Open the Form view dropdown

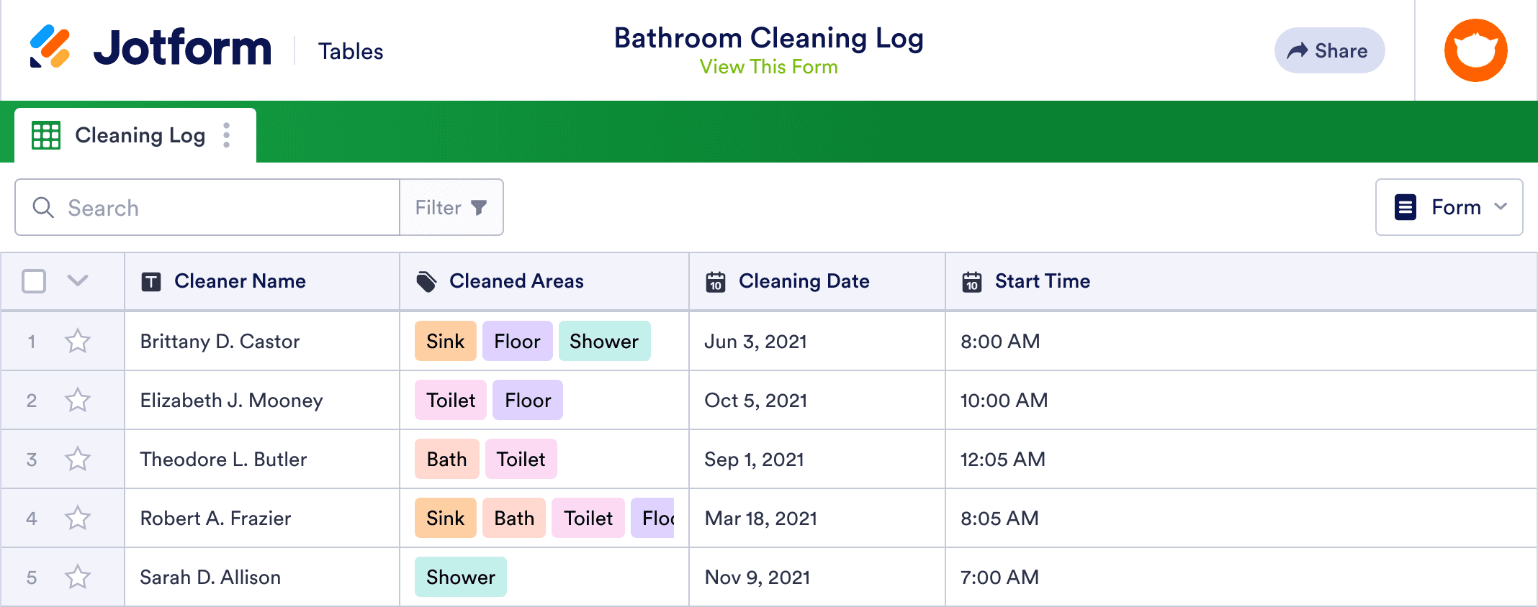tap(1449, 208)
